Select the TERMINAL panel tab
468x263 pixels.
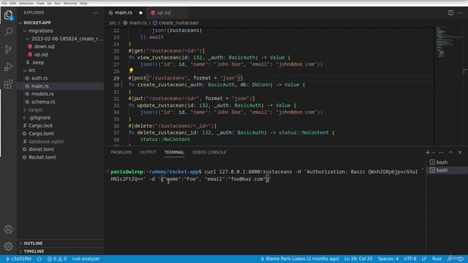click(174, 153)
